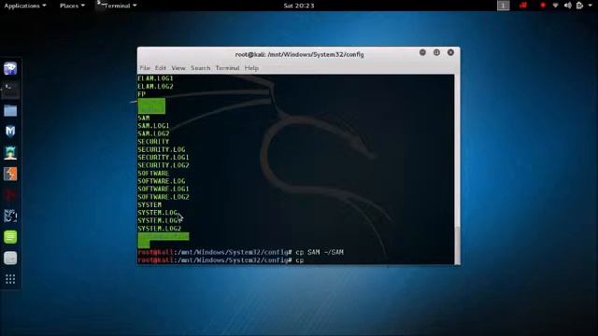598x336 pixels.
Task: Click the SECURITY.LOG2 entry
Action: (x=164, y=165)
